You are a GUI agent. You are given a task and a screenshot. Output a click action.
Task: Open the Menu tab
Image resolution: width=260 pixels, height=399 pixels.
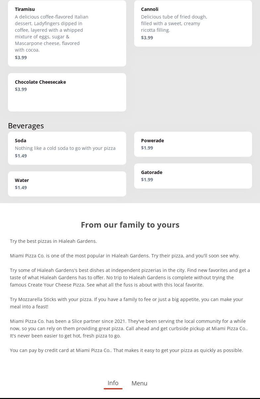click(139, 383)
